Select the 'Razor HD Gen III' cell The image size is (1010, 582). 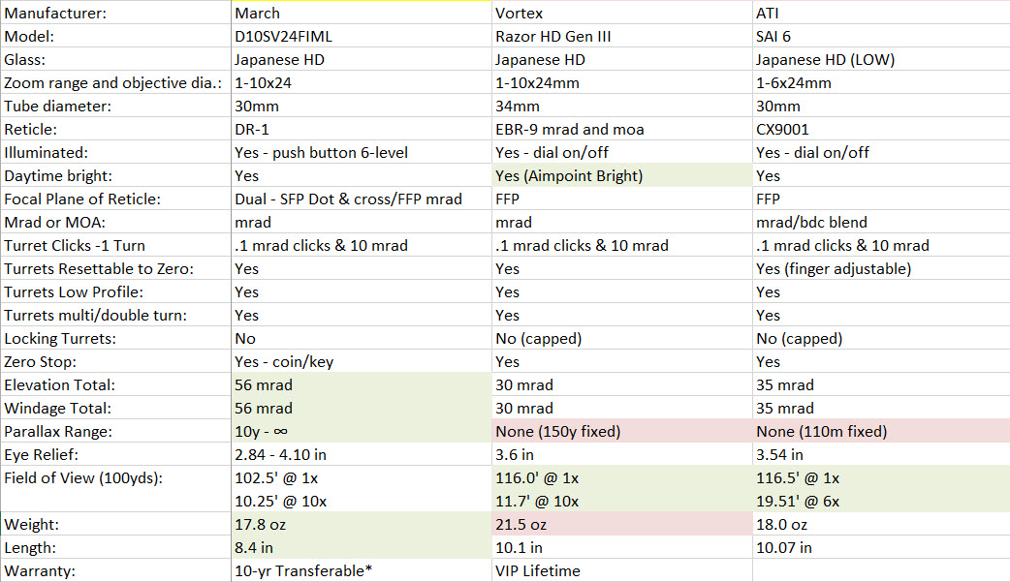tap(622, 36)
